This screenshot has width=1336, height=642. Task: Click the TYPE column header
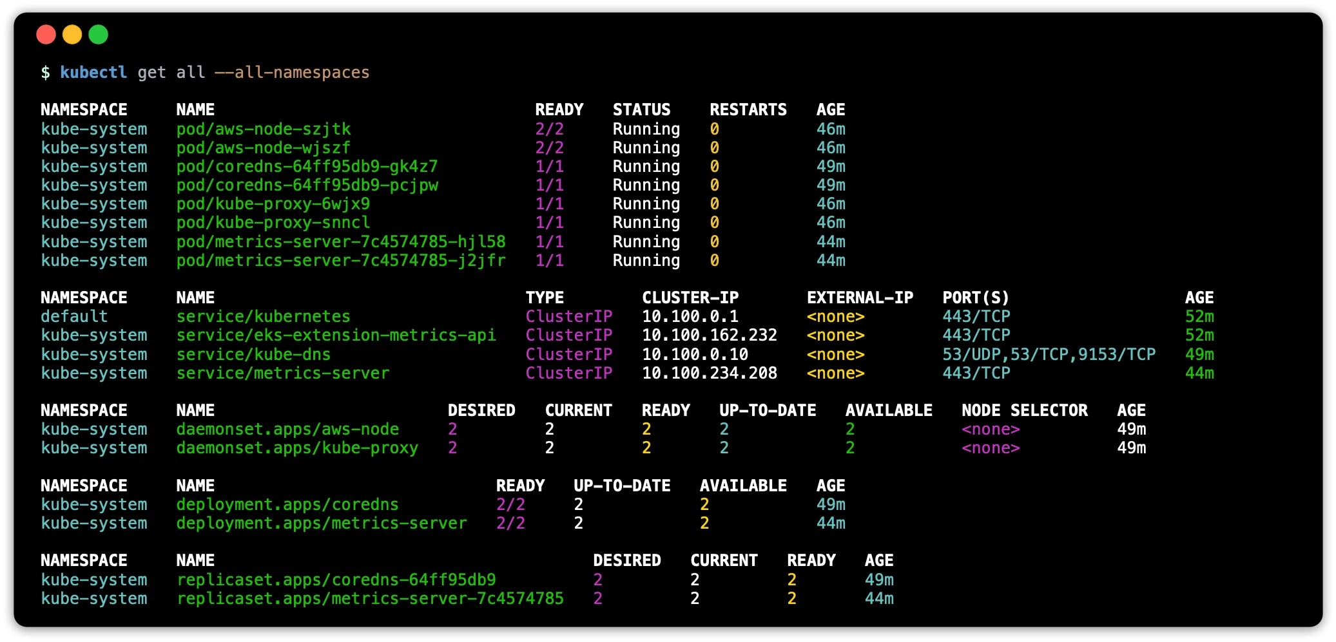(545, 297)
